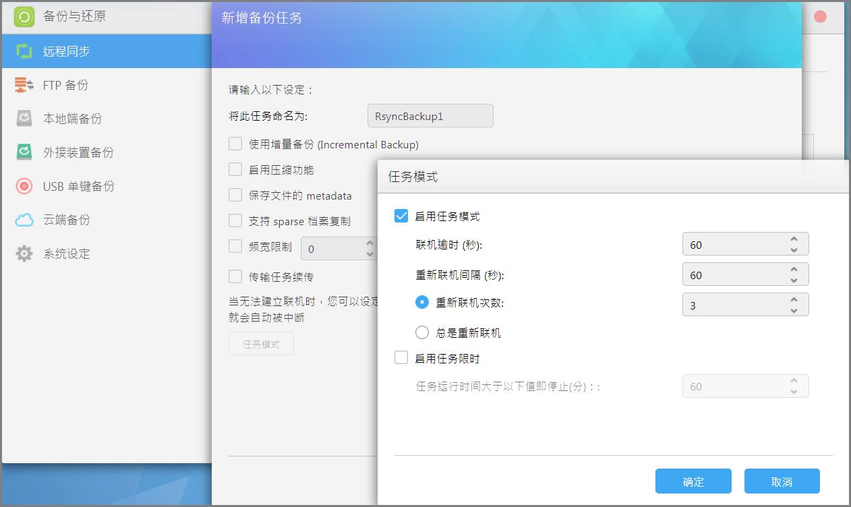Check 保存文件的 metadata option
The height and width of the screenshot is (507, 851).
click(235, 195)
